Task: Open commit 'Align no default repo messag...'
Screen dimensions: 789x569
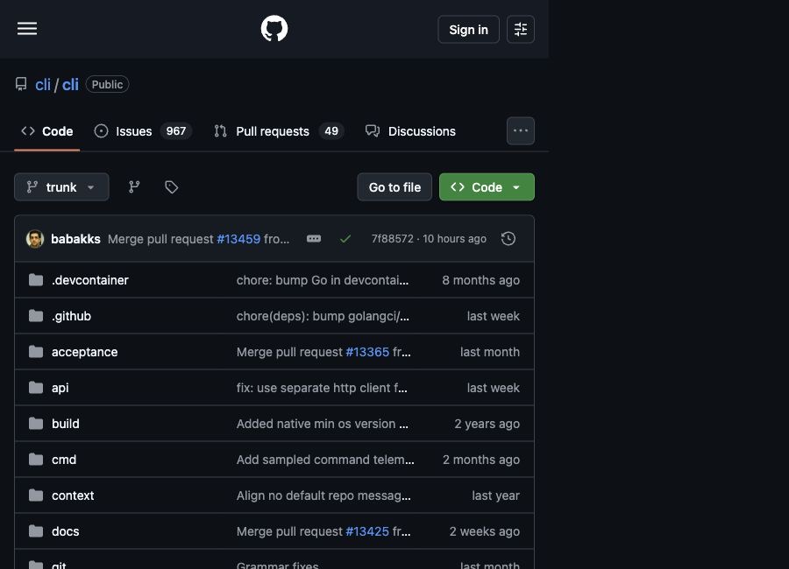Action: pyautogui.click(x=323, y=495)
